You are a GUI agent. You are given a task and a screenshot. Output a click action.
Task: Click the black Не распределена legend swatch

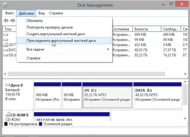[x=6, y=124]
